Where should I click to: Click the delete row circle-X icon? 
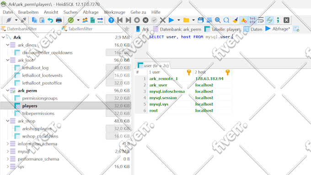(x=145, y=20)
